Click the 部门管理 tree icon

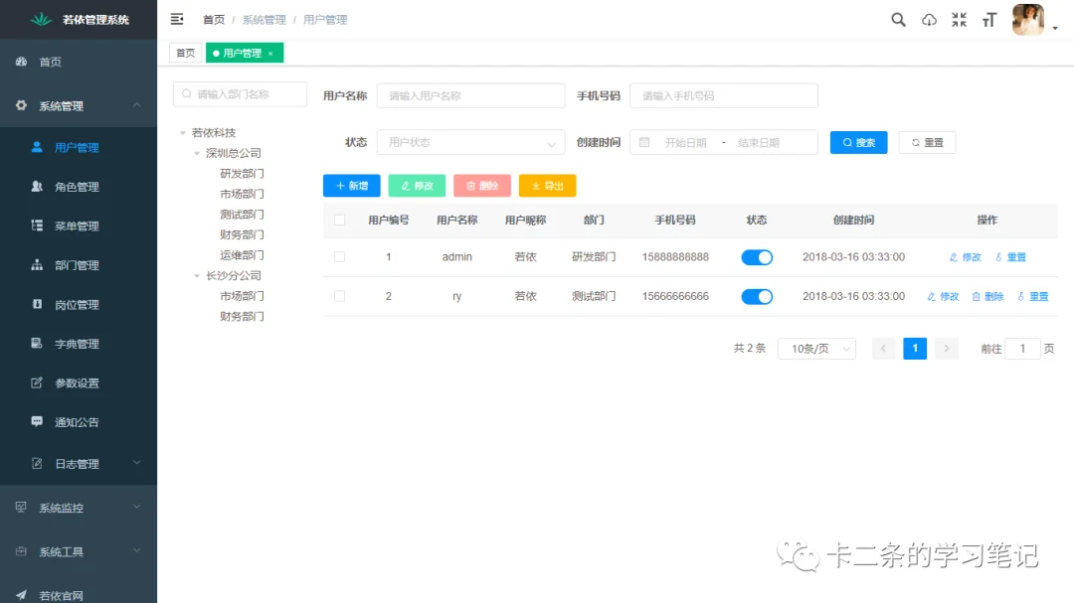coord(37,265)
